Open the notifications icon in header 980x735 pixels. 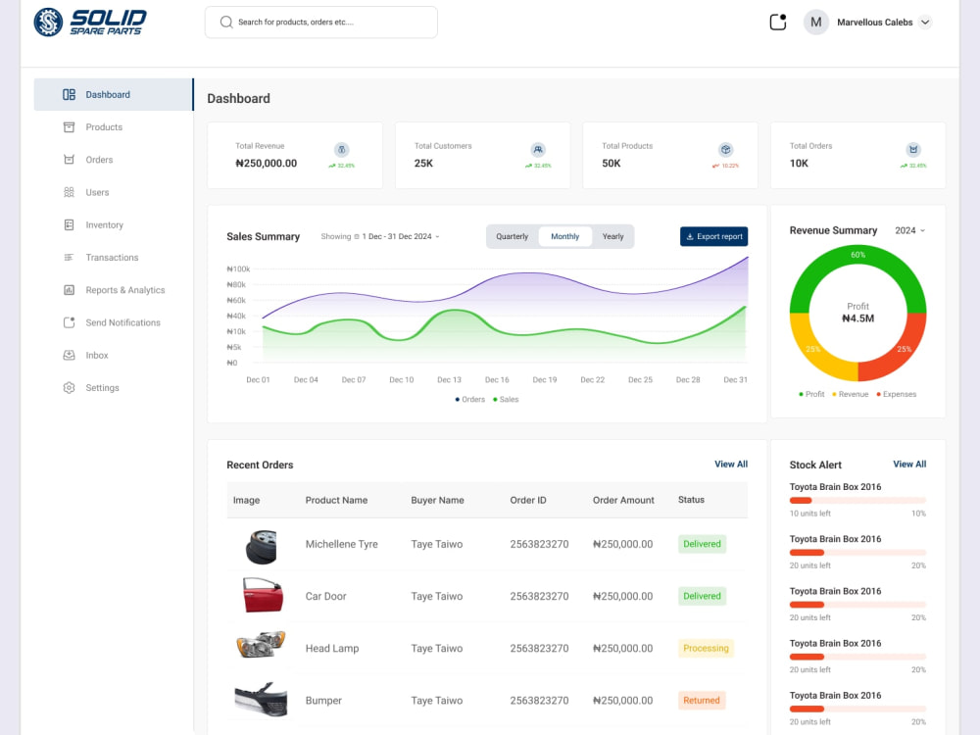778,22
